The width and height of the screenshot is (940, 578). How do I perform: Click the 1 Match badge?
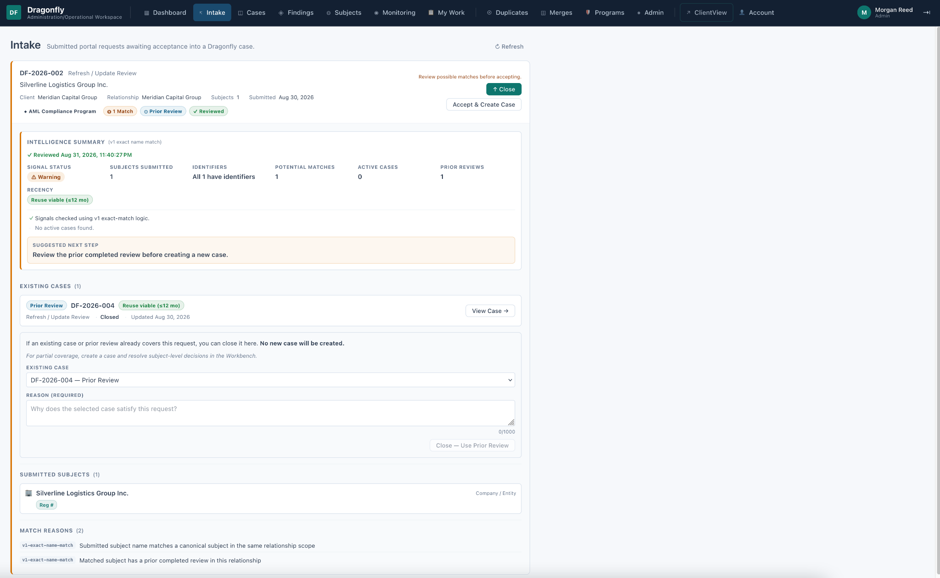click(120, 111)
